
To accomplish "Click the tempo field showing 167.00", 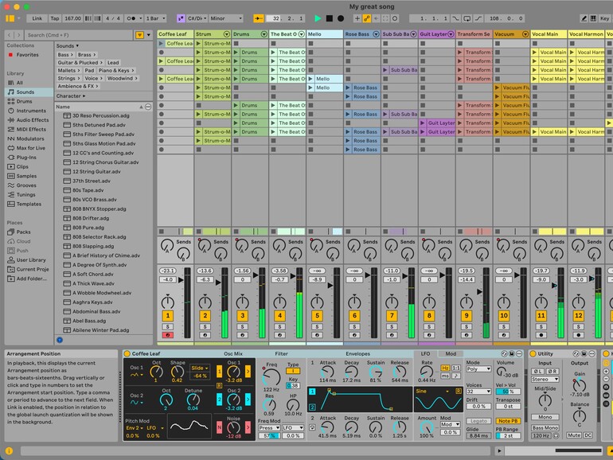I will pyautogui.click(x=72, y=18).
